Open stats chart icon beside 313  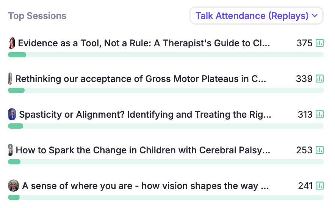point(319,115)
